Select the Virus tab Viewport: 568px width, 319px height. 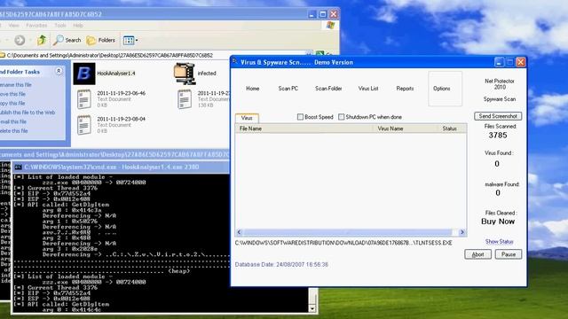point(247,118)
